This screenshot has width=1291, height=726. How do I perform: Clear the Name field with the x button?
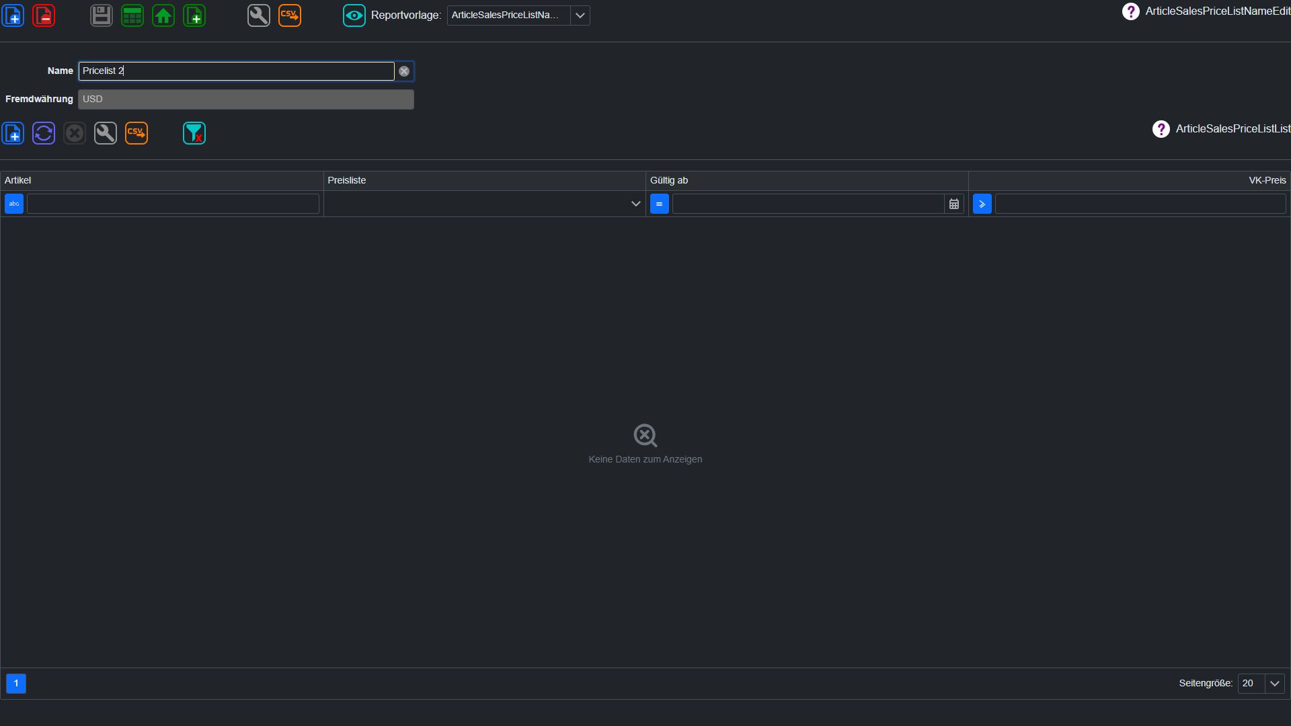tap(404, 71)
